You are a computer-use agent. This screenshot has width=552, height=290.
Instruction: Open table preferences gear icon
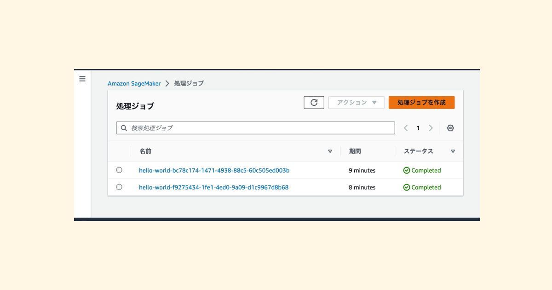[450, 128]
